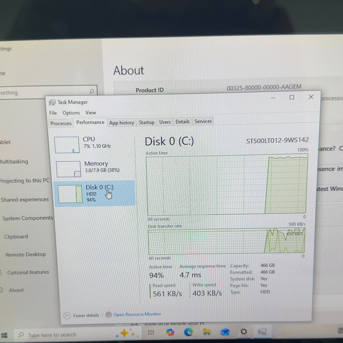The height and width of the screenshot is (343, 343).
Task: Open the View menu in Task Manager
Action: [x=91, y=113]
